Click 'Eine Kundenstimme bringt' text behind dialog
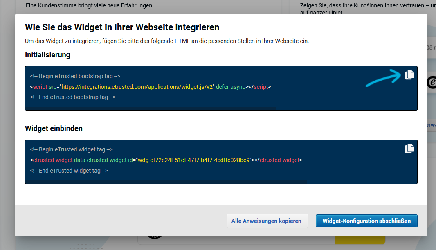This screenshot has width=436, height=250. pyautogui.click(x=89, y=5)
